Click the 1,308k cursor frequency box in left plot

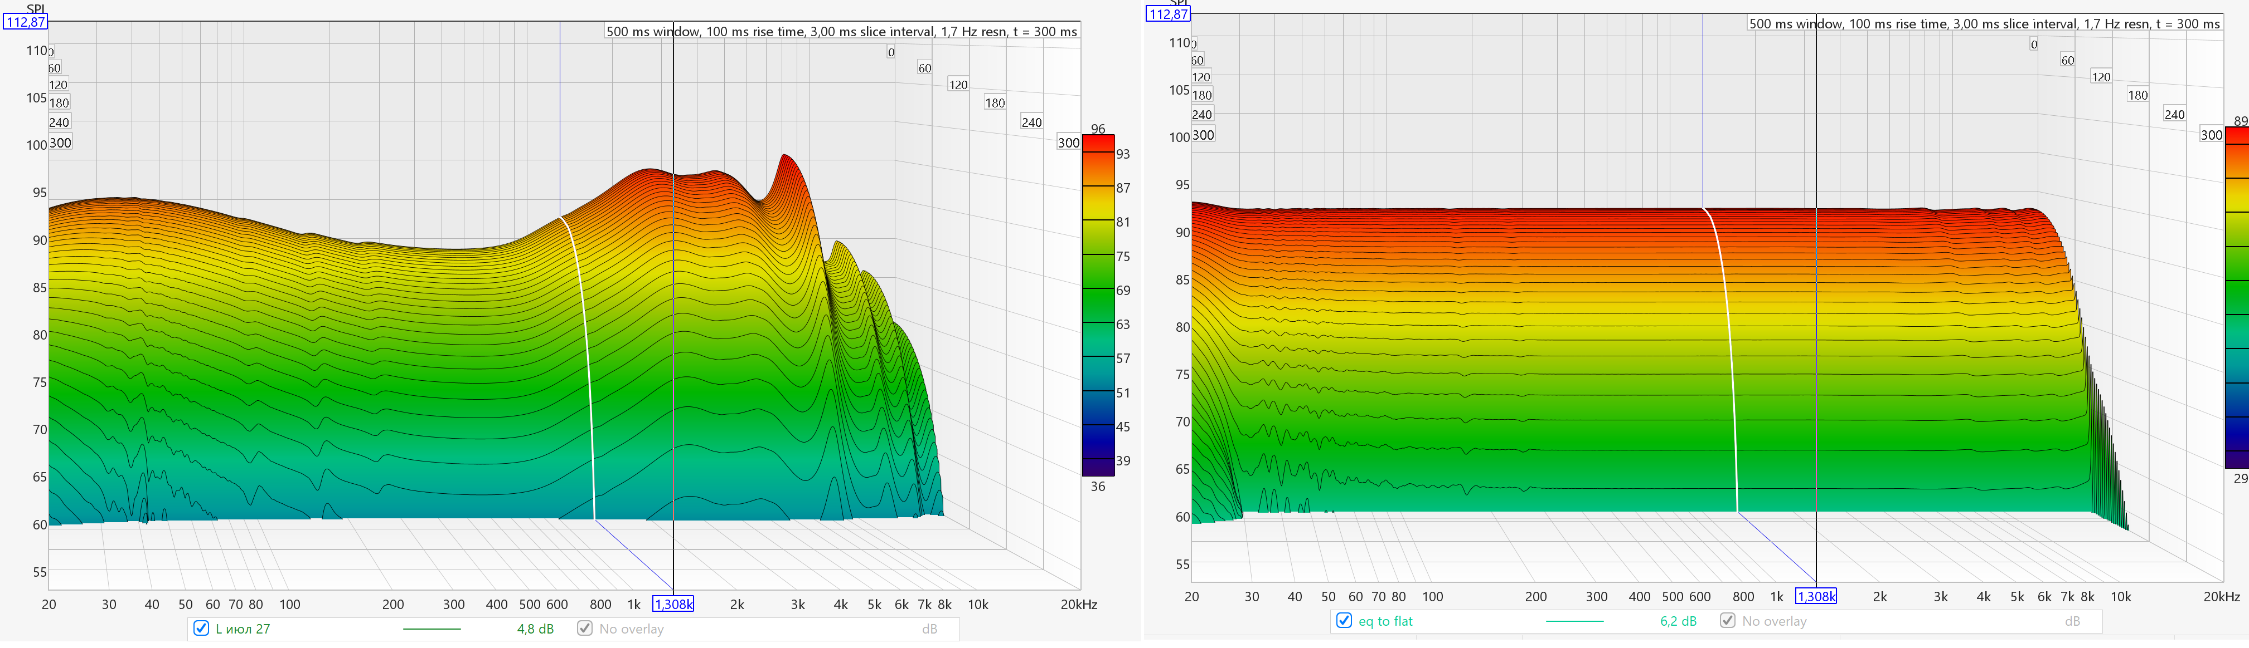[x=673, y=603]
